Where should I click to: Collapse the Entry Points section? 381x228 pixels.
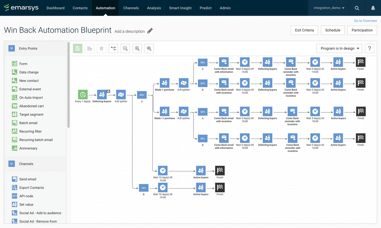pyautogui.click(x=12, y=49)
